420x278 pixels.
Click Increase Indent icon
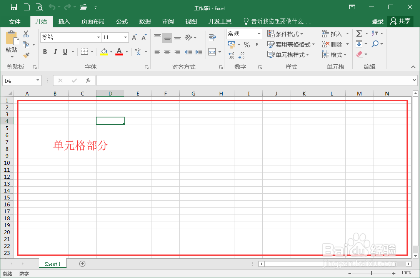pos(198,52)
